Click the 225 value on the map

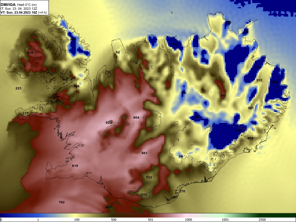25,113
